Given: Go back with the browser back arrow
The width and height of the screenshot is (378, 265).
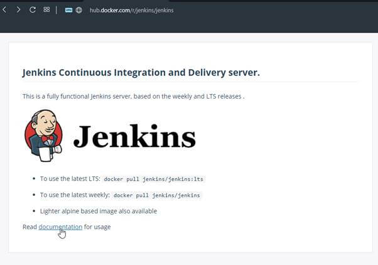Looking at the screenshot, I should point(4,10).
